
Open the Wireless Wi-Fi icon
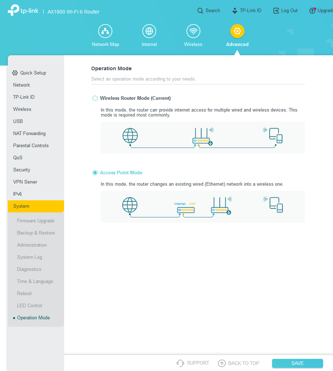(x=193, y=31)
